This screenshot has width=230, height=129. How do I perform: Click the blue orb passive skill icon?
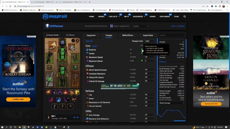(58, 100)
